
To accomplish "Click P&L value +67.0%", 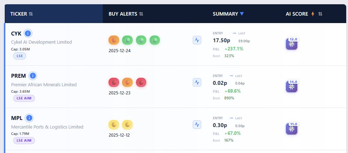I will click(x=233, y=133).
